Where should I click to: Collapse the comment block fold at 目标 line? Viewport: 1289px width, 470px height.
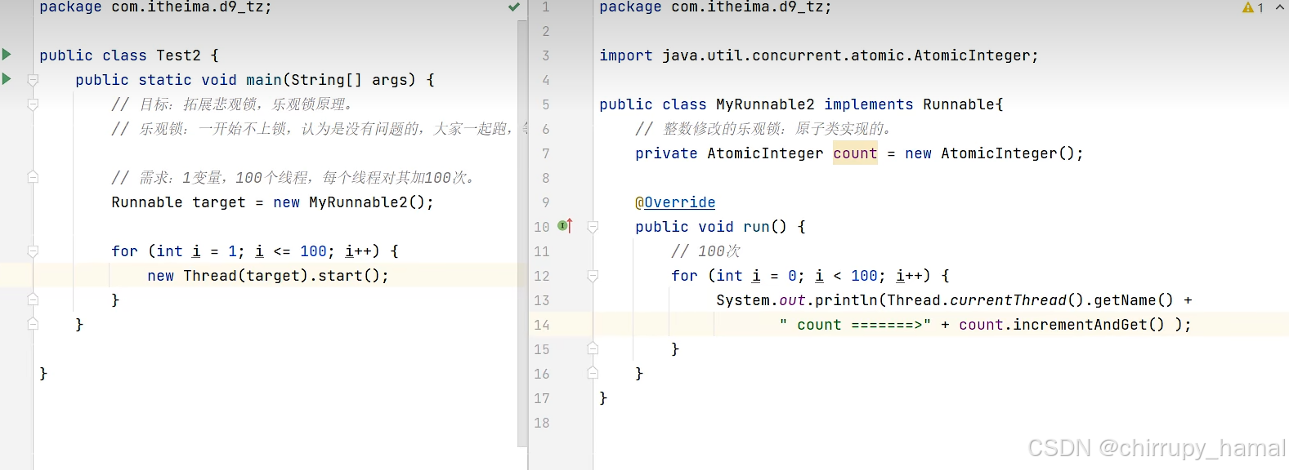tap(33, 104)
